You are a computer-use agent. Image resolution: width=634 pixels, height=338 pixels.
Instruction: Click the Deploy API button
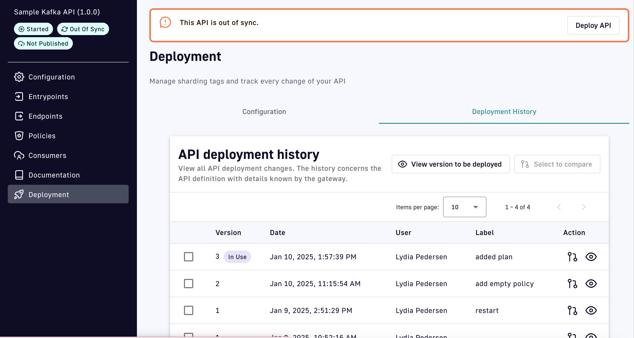(x=593, y=25)
